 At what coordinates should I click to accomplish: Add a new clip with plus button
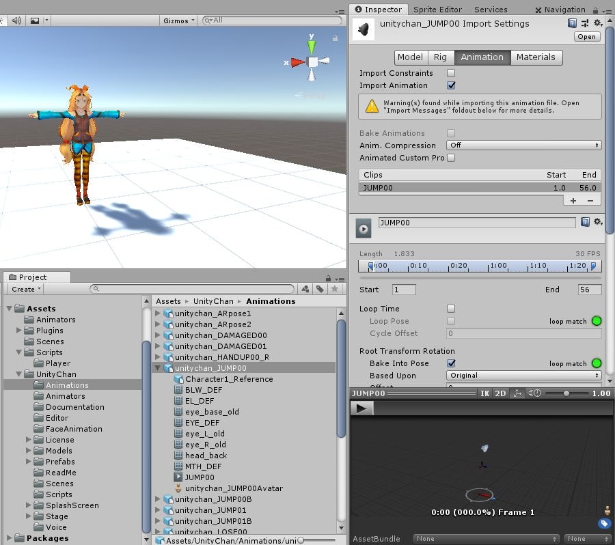(573, 201)
